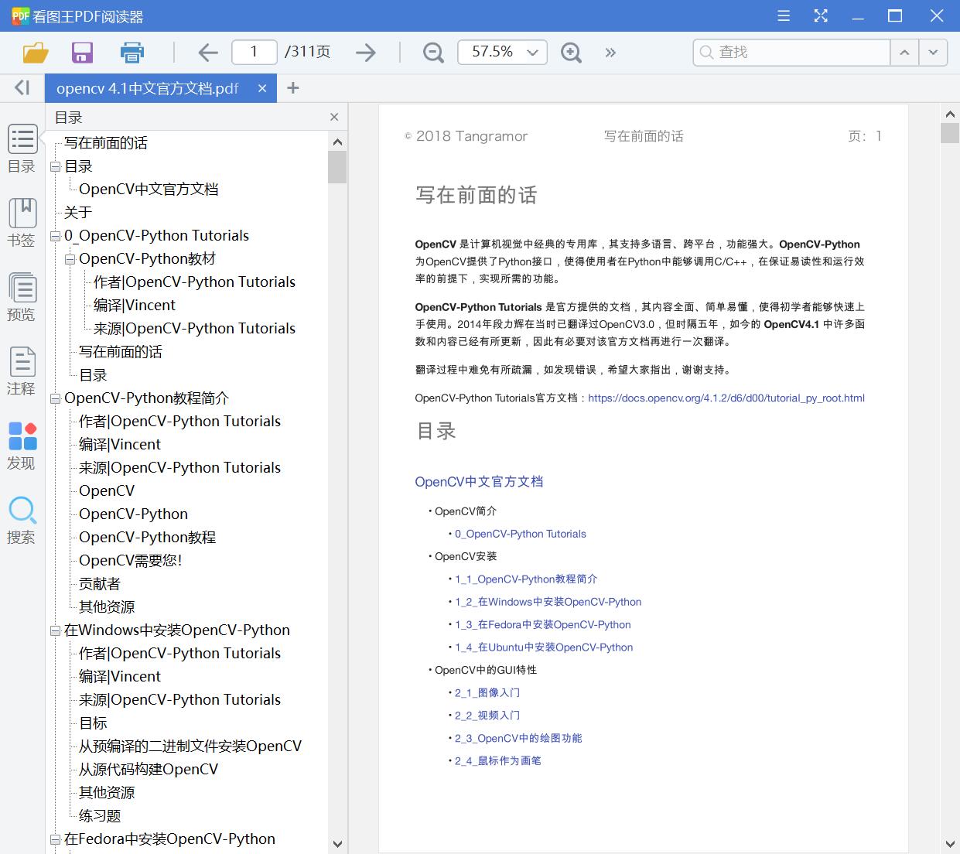Go to next page with right arrow

[x=365, y=52]
